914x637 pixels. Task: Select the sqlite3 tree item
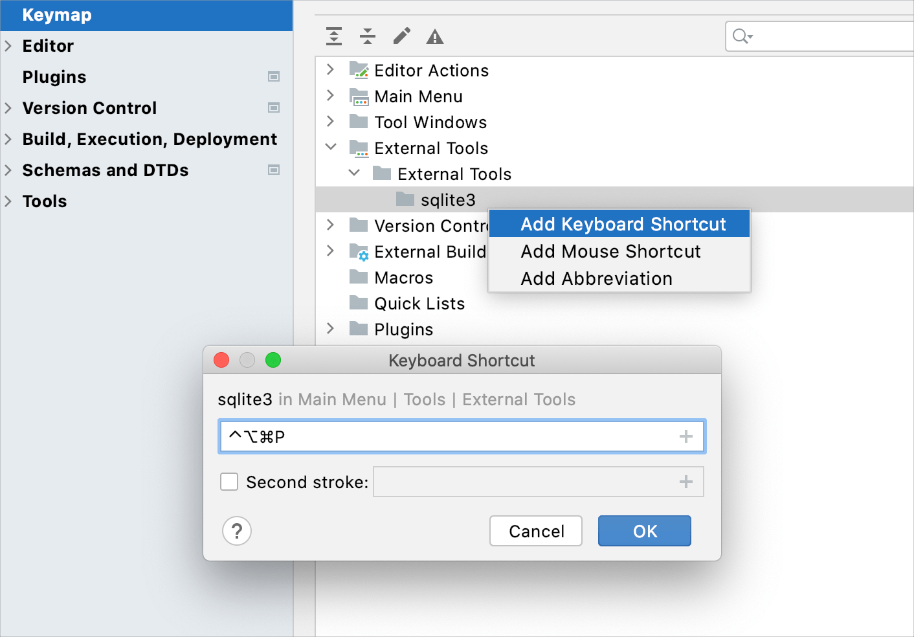click(x=450, y=199)
